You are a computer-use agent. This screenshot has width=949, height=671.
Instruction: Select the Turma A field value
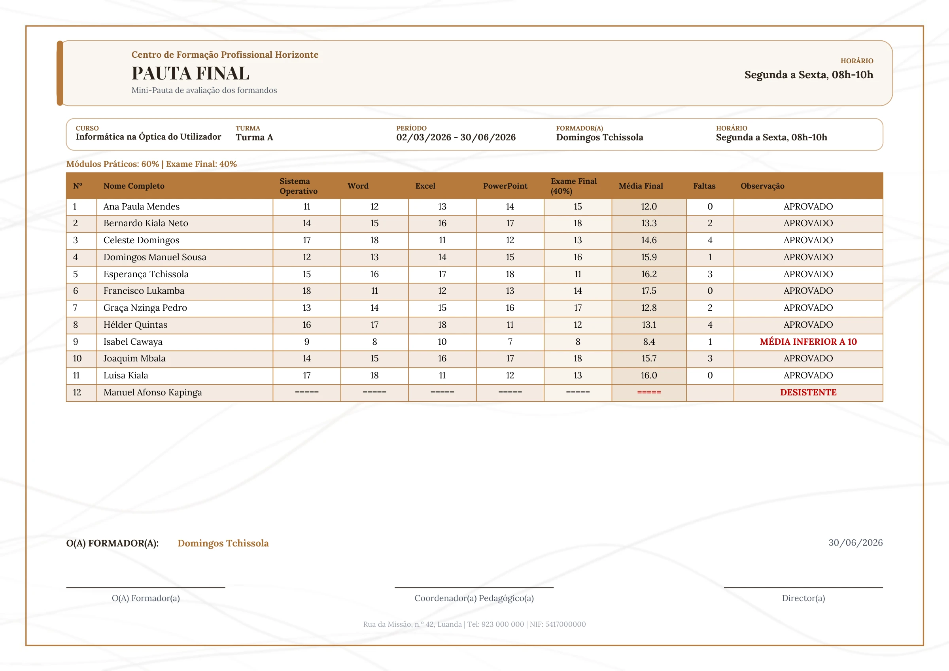pos(254,137)
